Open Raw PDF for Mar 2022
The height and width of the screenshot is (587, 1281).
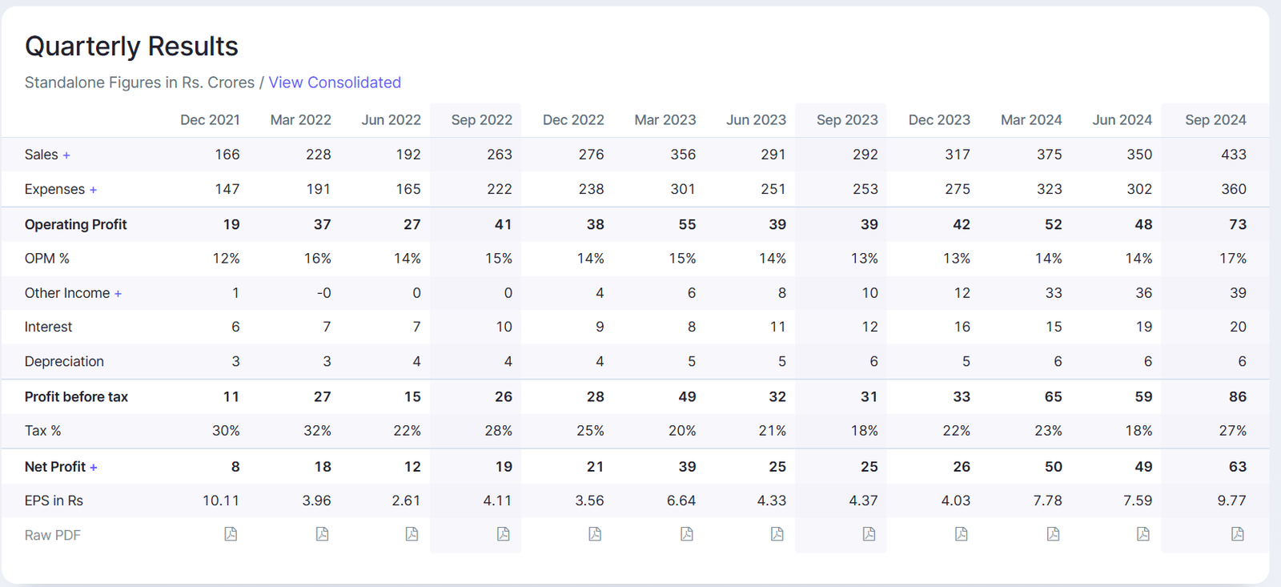[322, 534]
